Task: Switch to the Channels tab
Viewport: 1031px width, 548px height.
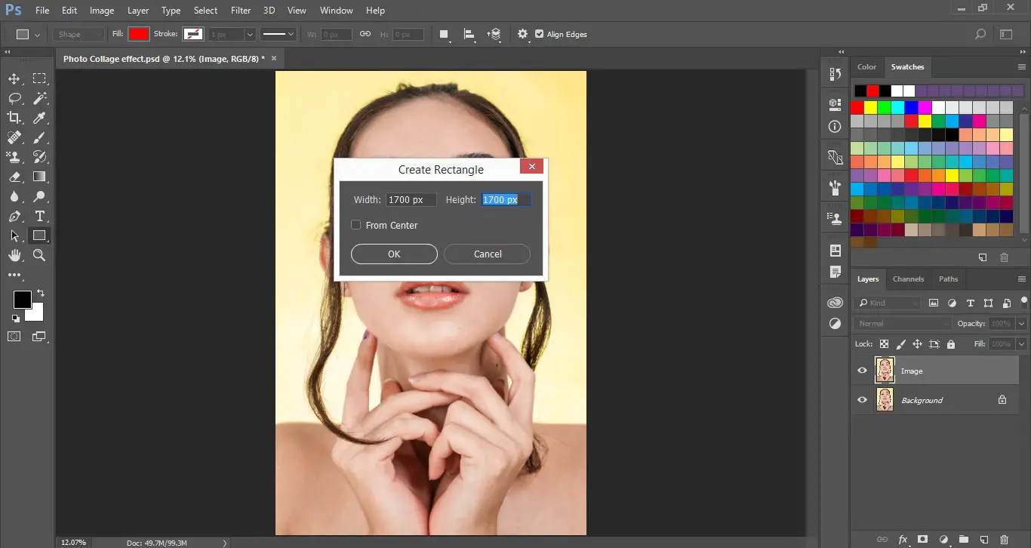Action: 908,279
